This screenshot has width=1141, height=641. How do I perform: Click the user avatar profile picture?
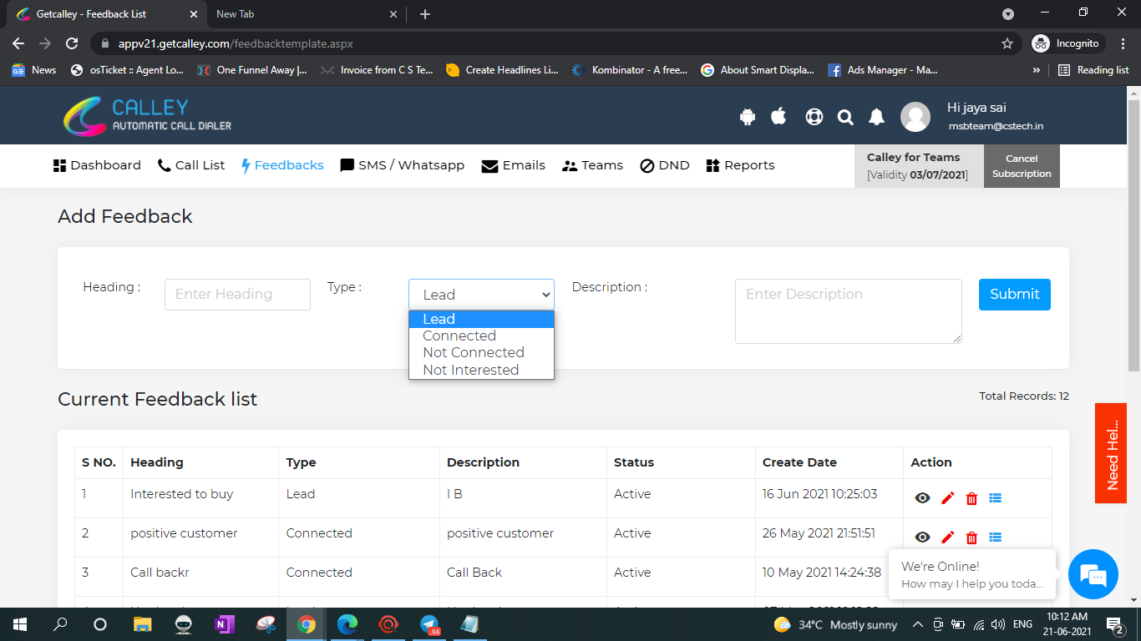[915, 117]
